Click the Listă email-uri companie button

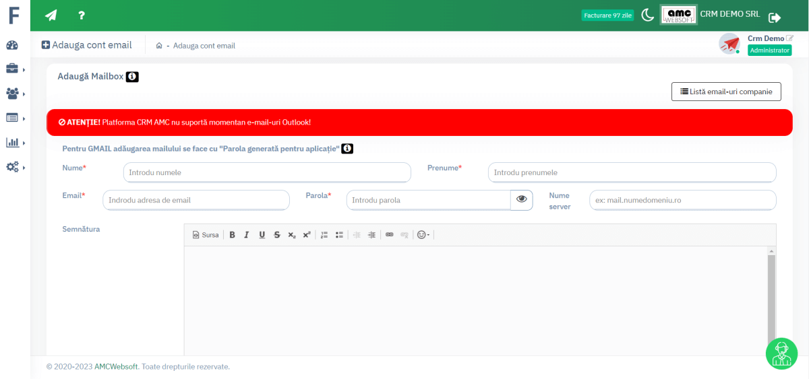(726, 92)
